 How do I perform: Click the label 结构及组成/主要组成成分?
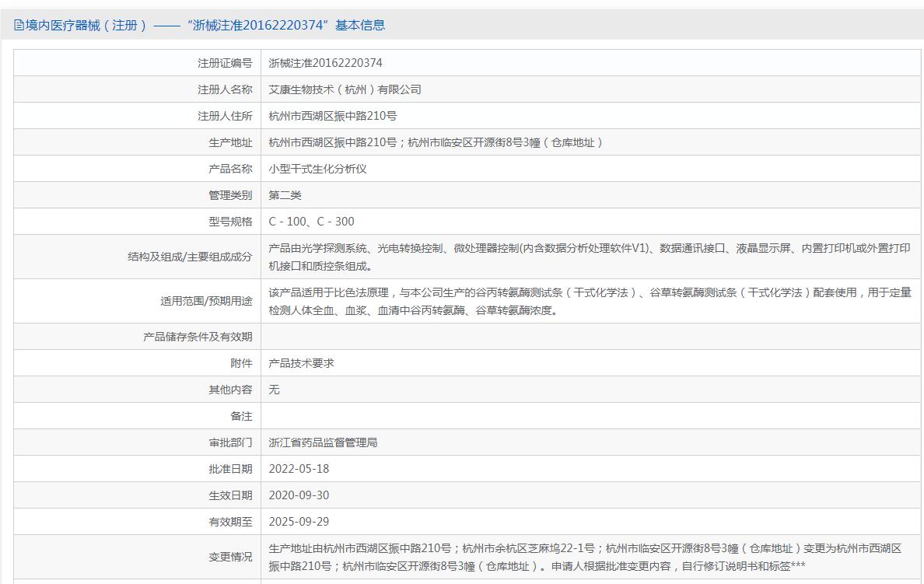coord(190,257)
